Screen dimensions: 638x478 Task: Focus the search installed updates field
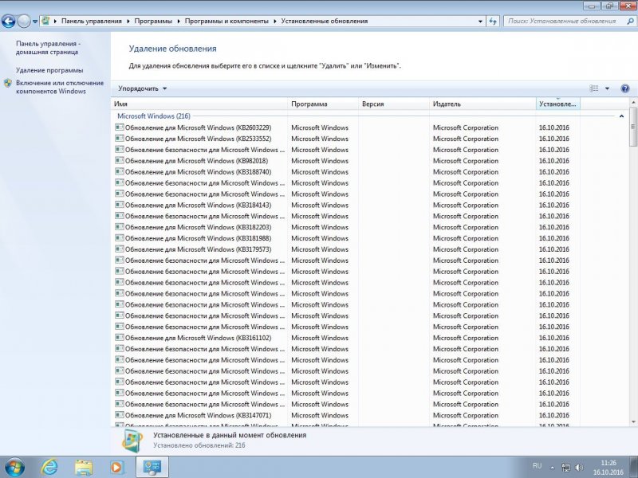click(564, 22)
